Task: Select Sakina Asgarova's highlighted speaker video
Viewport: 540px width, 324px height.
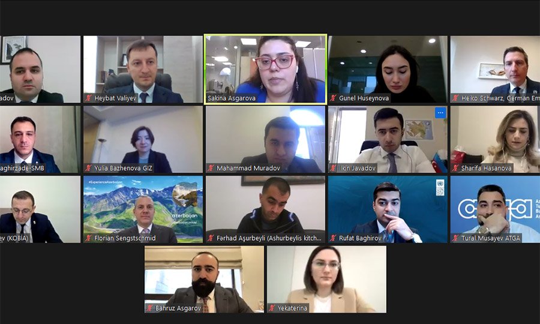Action: point(266,69)
